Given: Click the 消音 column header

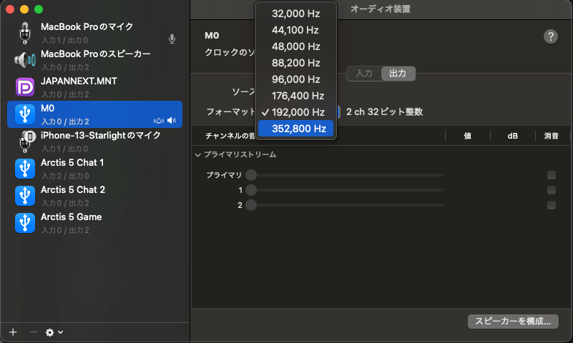Looking at the screenshot, I should coord(551,136).
